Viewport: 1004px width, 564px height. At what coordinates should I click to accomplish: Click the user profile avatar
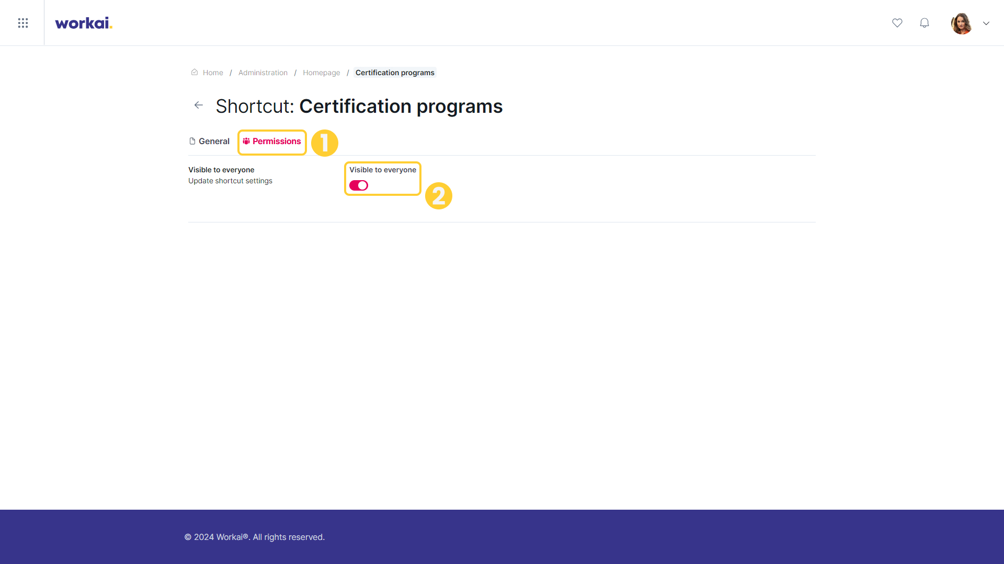coord(961,23)
